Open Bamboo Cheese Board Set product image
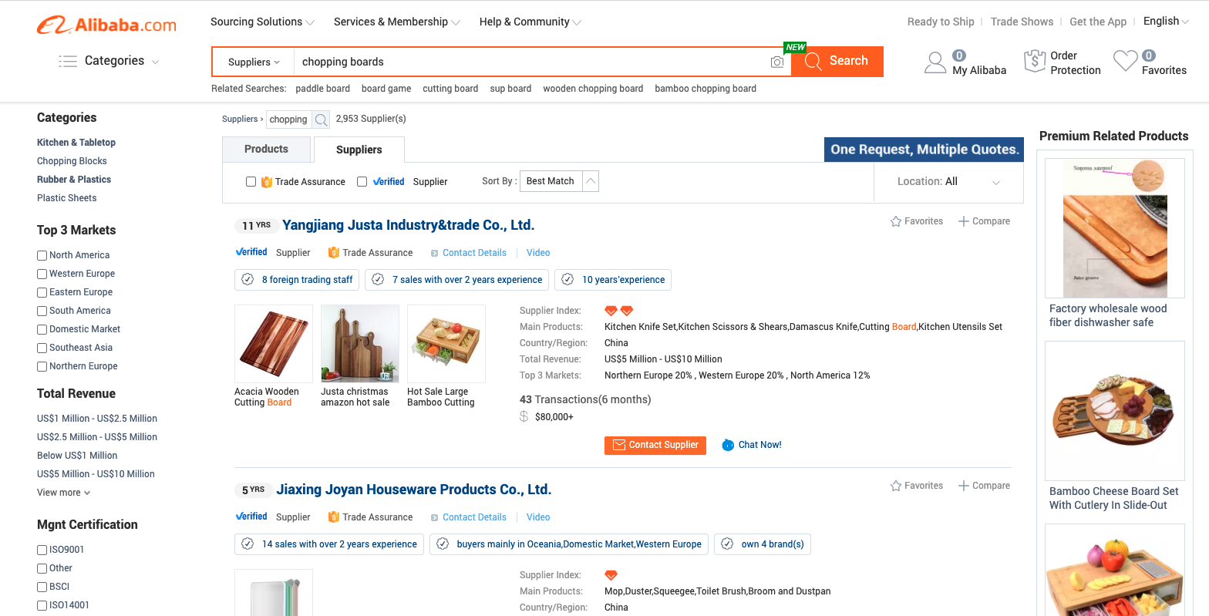1209x616 pixels. click(1115, 411)
